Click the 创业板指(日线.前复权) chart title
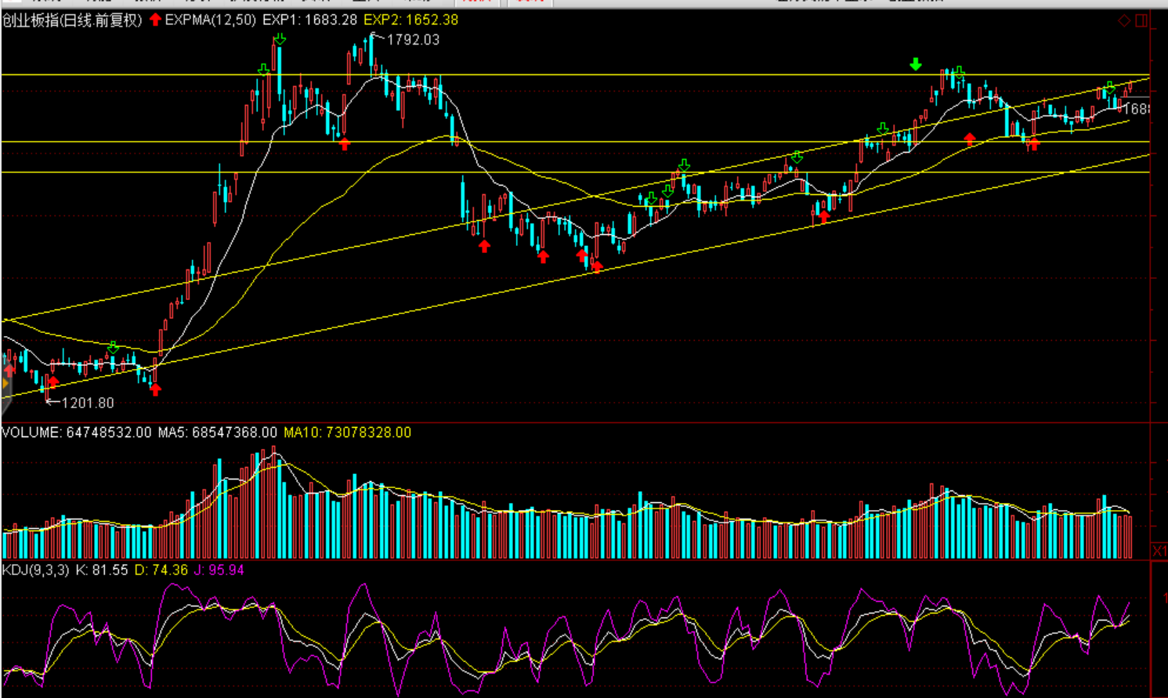This screenshot has width=1168, height=698. pos(72,20)
